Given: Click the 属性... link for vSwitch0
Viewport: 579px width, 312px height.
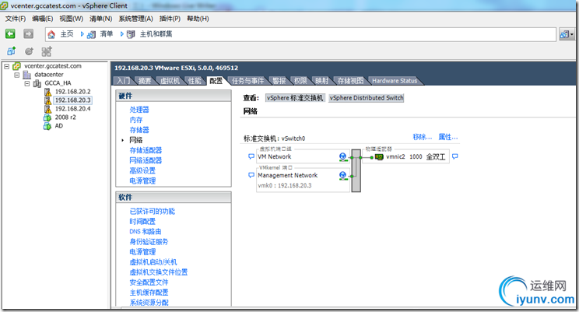Looking at the screenshot, I should point(448,137).
